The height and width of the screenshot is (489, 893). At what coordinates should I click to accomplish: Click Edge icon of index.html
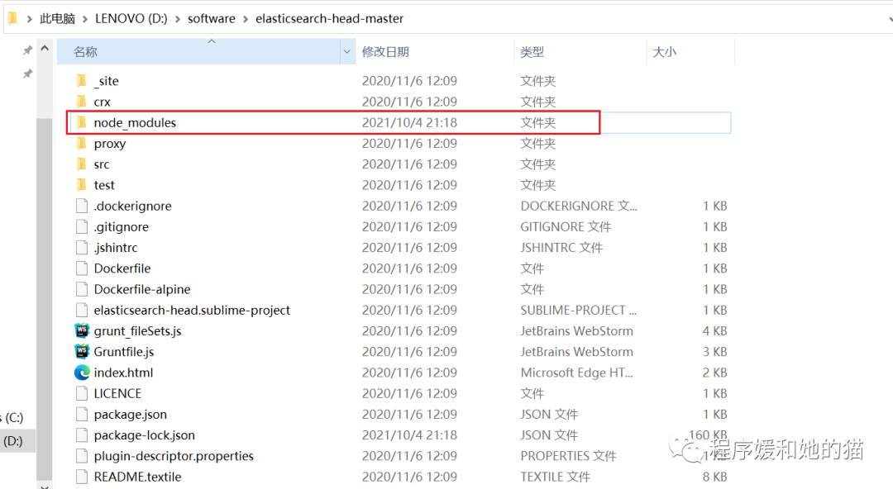pos(82,373)
